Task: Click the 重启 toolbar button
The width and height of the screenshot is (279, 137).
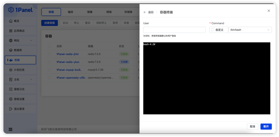Action: (x=88, y=23)
